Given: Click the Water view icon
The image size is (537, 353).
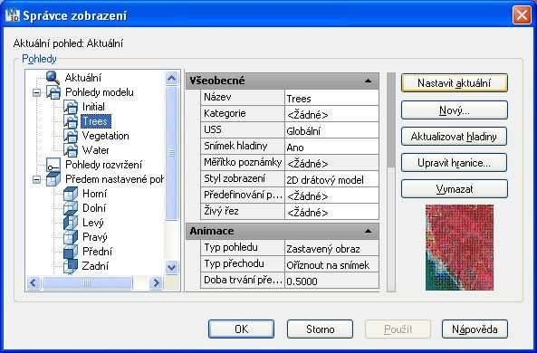Looking at the screenshot, I should tap(71, 150).
